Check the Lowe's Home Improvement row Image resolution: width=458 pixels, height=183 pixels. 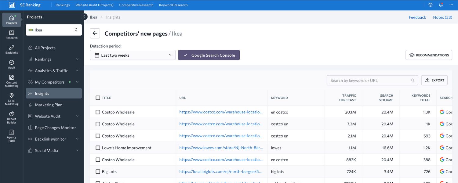coord(98,148)
